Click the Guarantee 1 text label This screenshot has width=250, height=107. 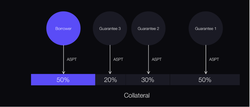pyautogui.click(x=206, y=29)
